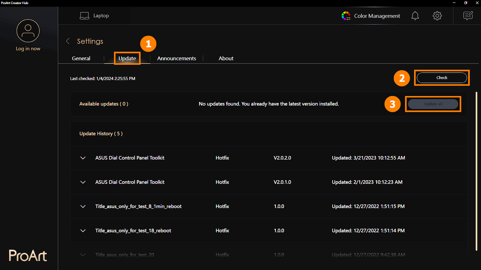Open the Laptop device icon
Screen dimensions: 481x270
(84, 16)
